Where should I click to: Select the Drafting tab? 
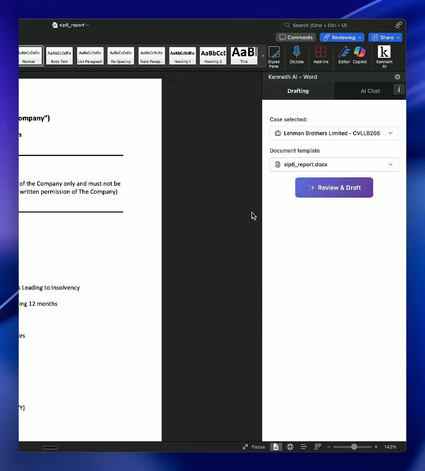[x=298, y=91]
